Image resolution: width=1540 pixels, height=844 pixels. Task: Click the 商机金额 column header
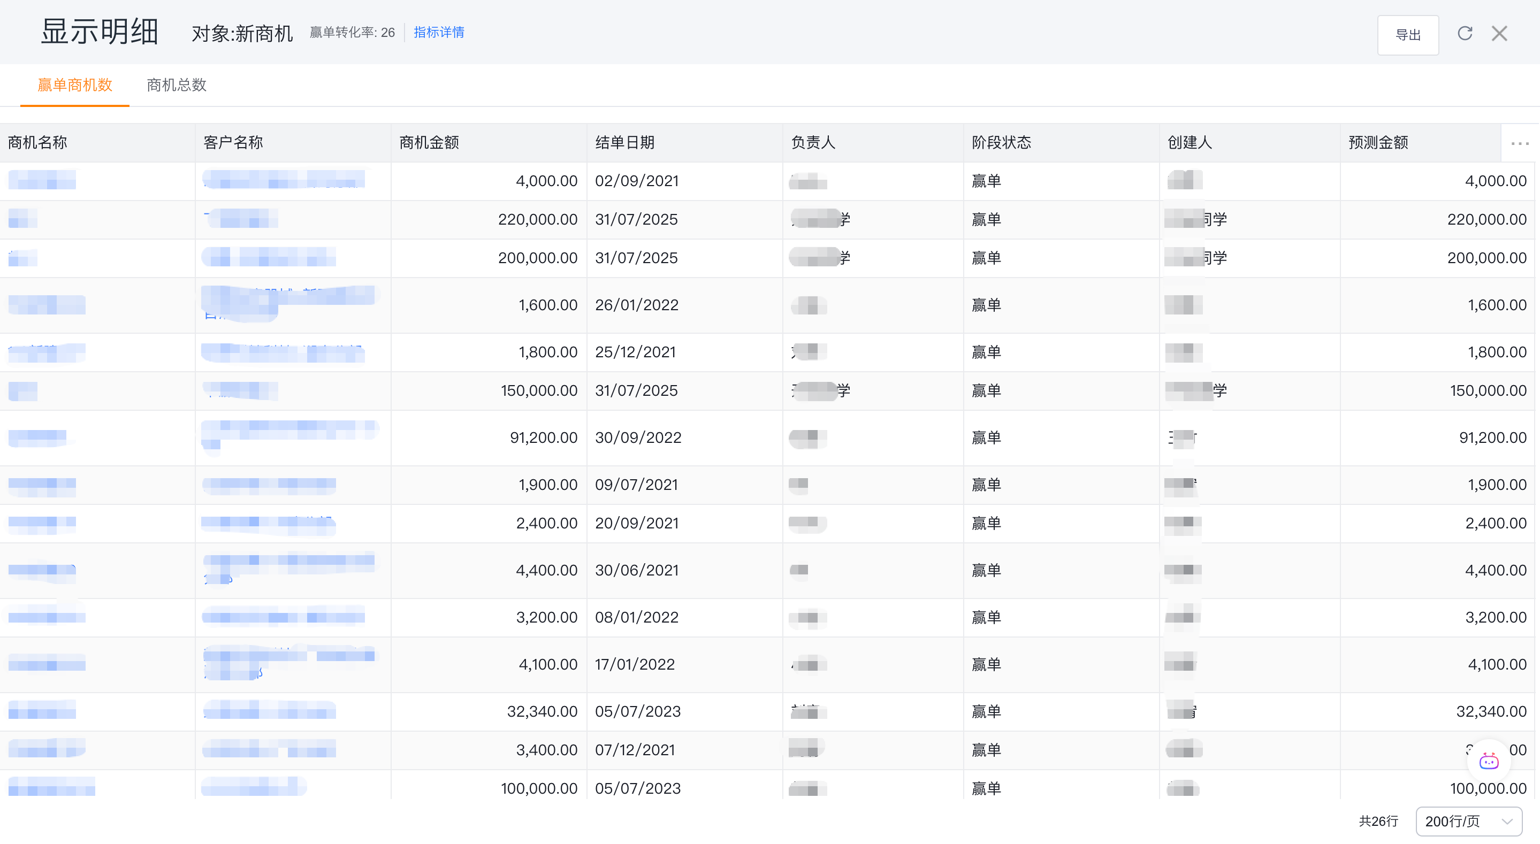click(x=429, y=143)
